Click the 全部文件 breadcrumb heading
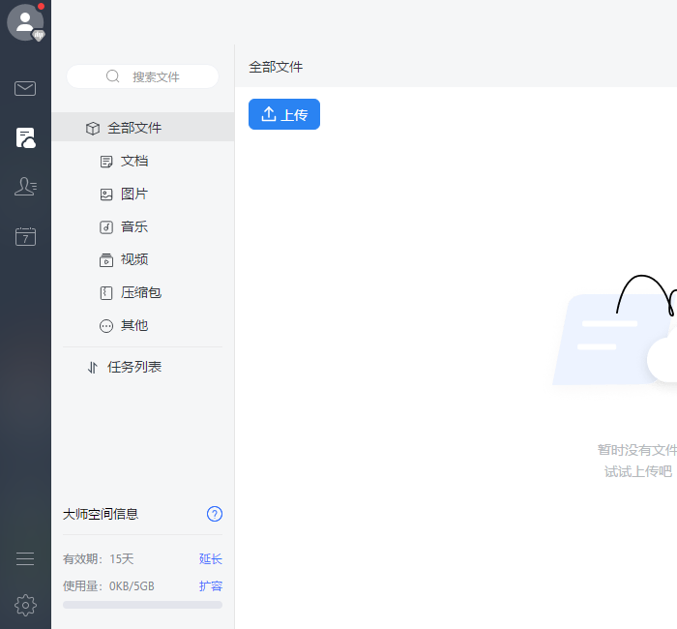This screenshot has height=629, width=677. tap(276, 67)
